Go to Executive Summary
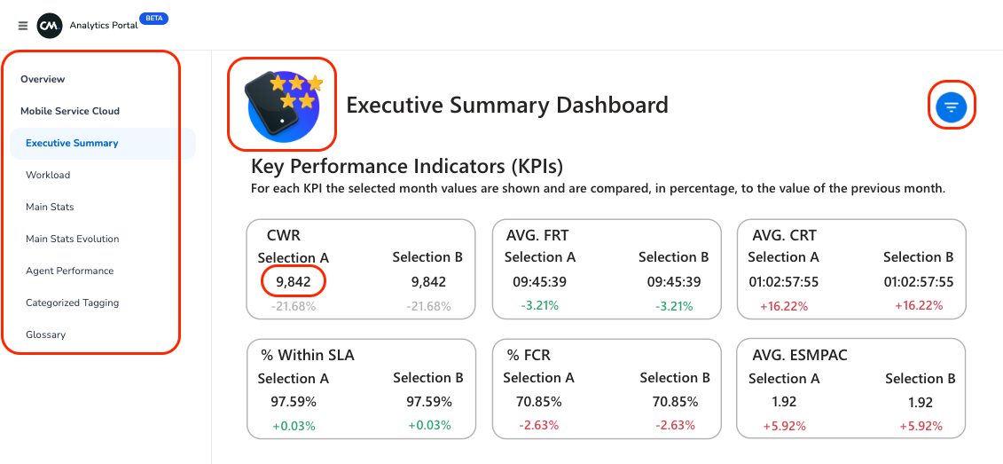Image resolution: width=1003 pixels, height=464 pixels. [72, 143]
